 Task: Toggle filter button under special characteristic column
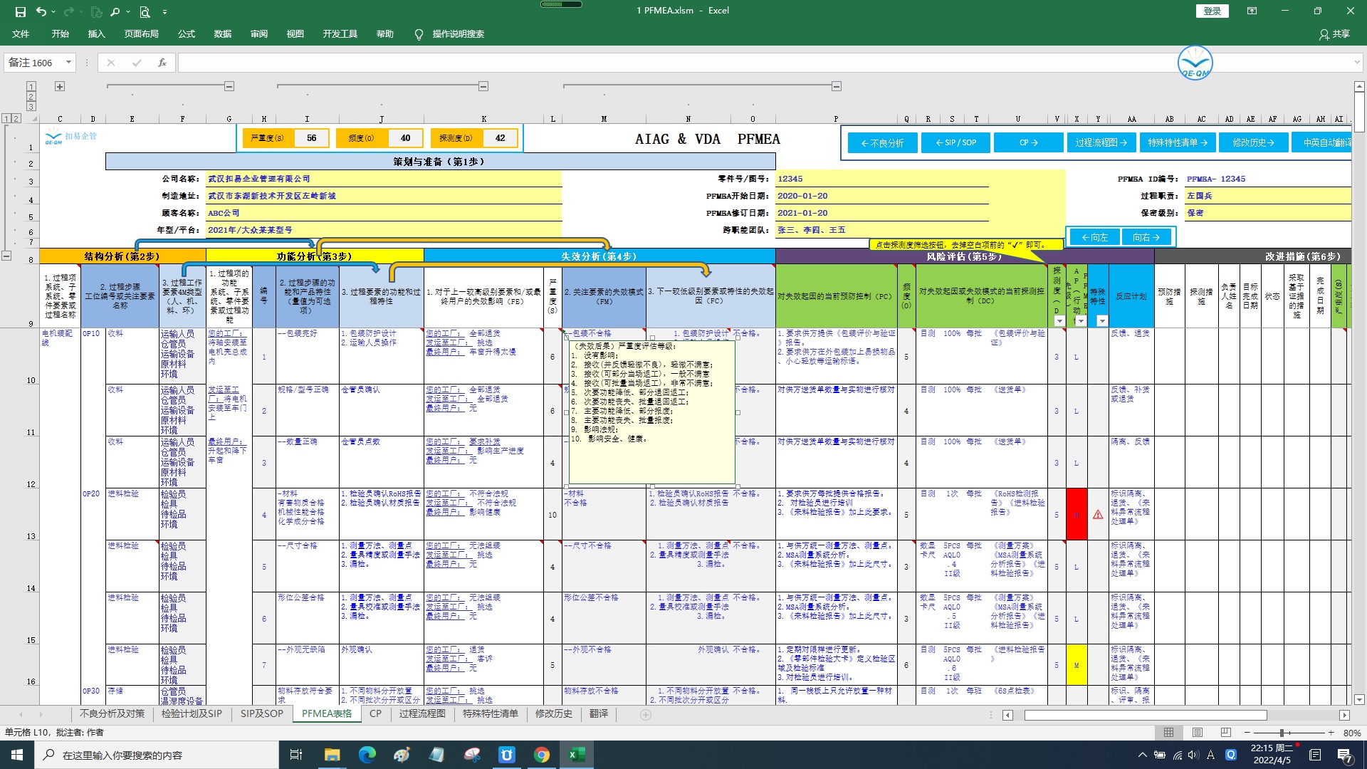click(1101, 321)
